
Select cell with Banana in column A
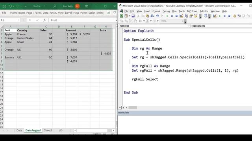(11, 58)
